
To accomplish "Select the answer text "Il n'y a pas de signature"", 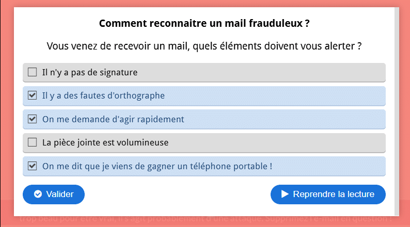I will 90,72.
